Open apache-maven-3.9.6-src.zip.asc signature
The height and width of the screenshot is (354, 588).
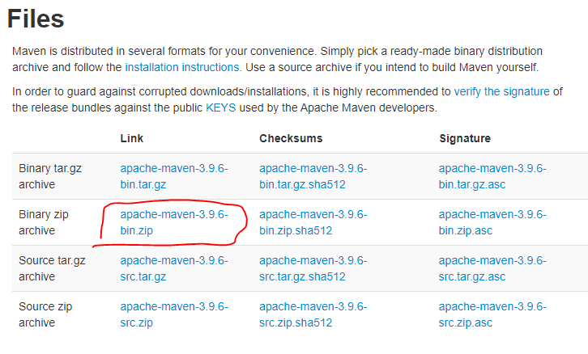tap(492, 314)
